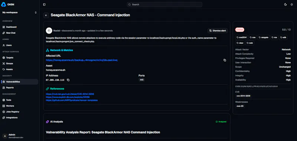Click the Assets tag icon
Viewport: 297px width, 141px height.
coord(4,69)
